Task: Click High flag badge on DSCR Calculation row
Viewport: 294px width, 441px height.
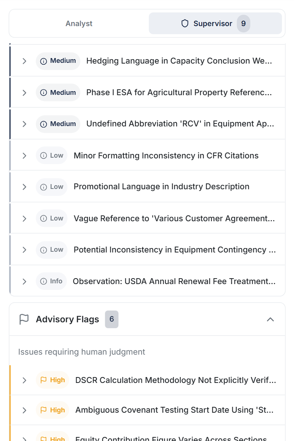Action: tap(53, 380)
